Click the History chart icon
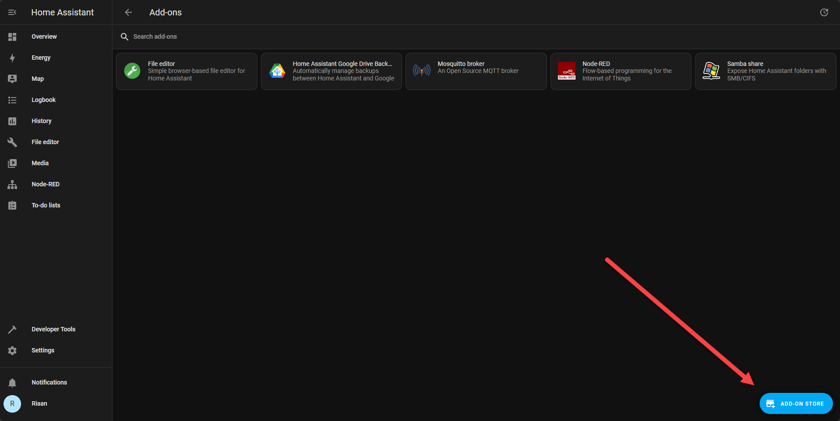 12,121
